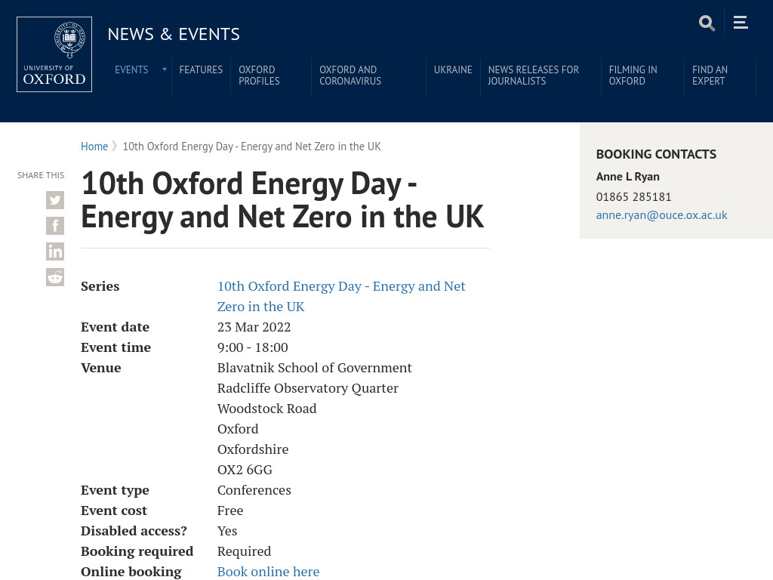Click the Conferences event type value
Image resolution: width=773 pixels, height=580 pixels.
[254, 490]
